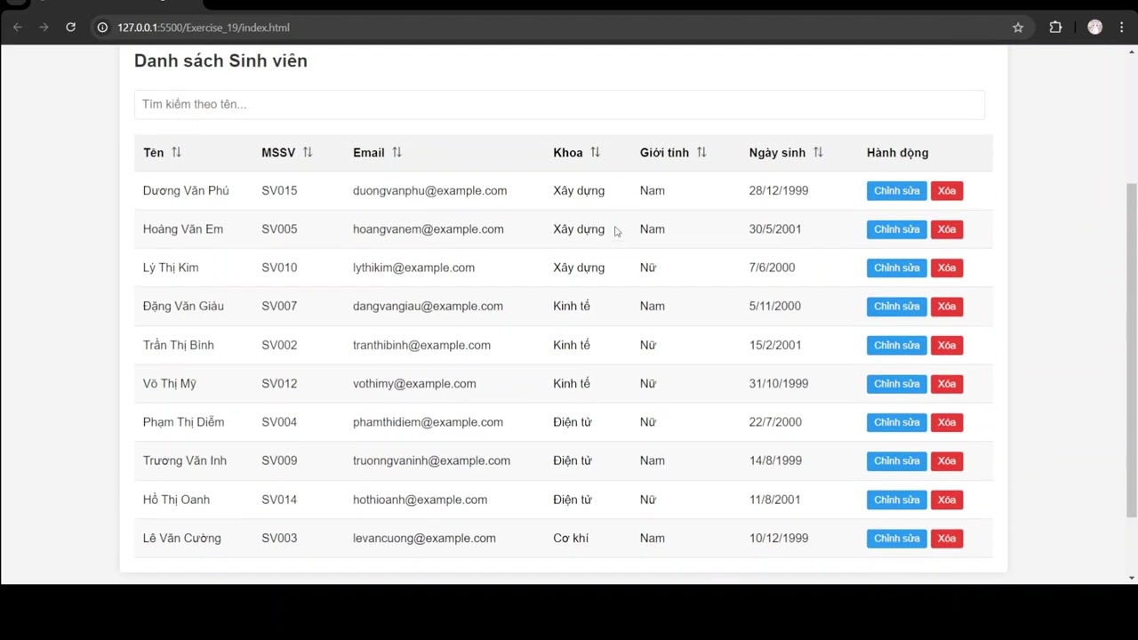Edit Trần Thị Bình's entry
Screen dimensions: 1138x640
pyautogui.click(x=896, y=345)
